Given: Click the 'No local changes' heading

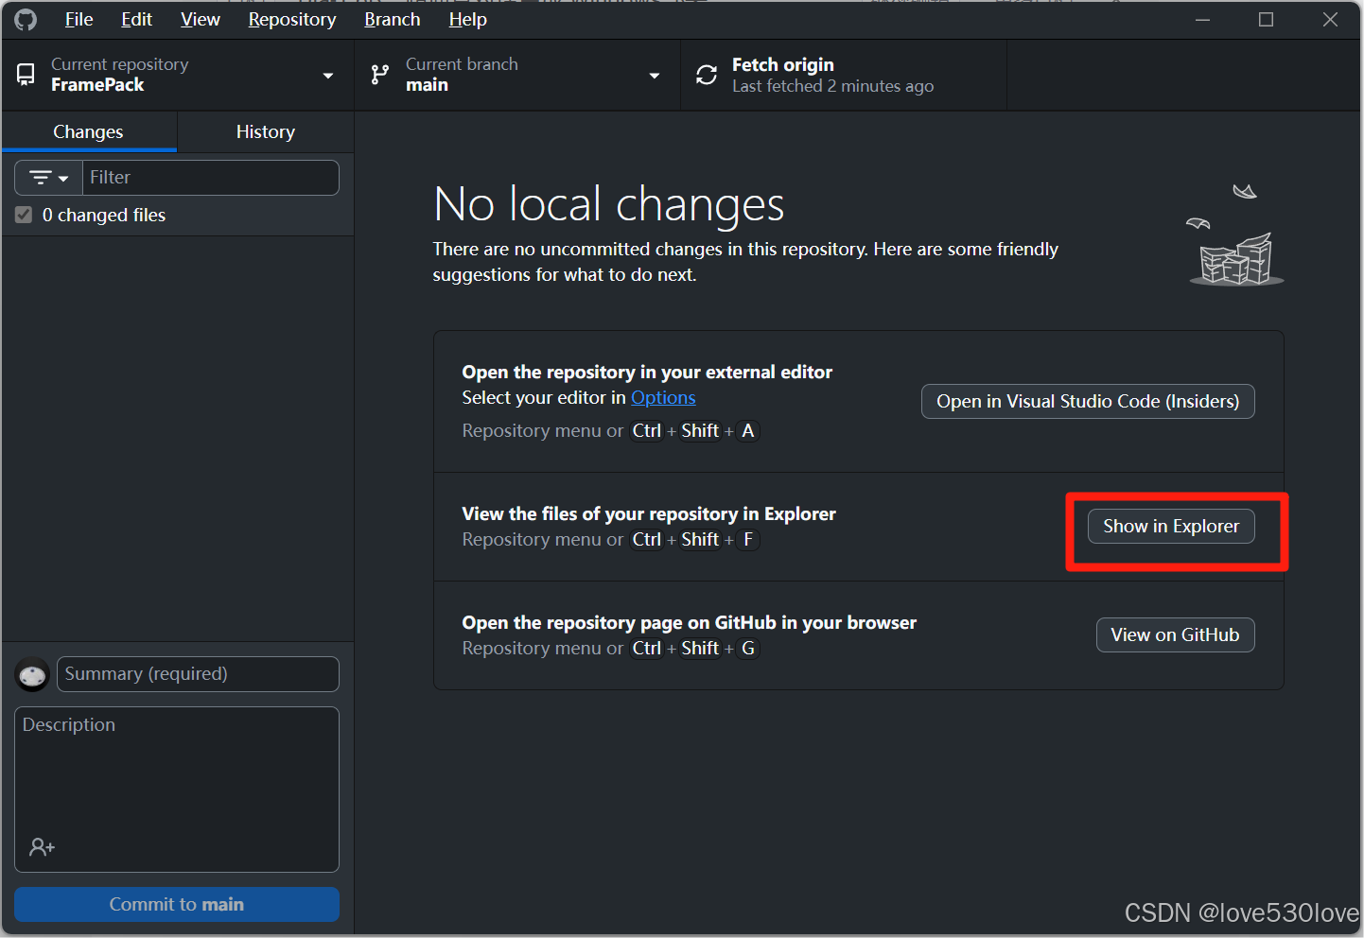Looking at the screenshot, I should click(609, 203).
